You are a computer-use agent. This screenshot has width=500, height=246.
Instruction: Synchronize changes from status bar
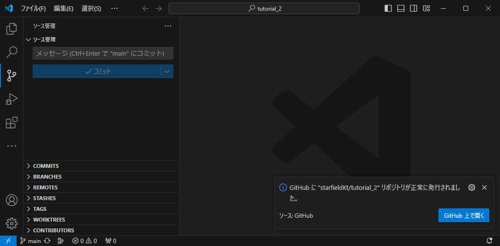point(47,241)
